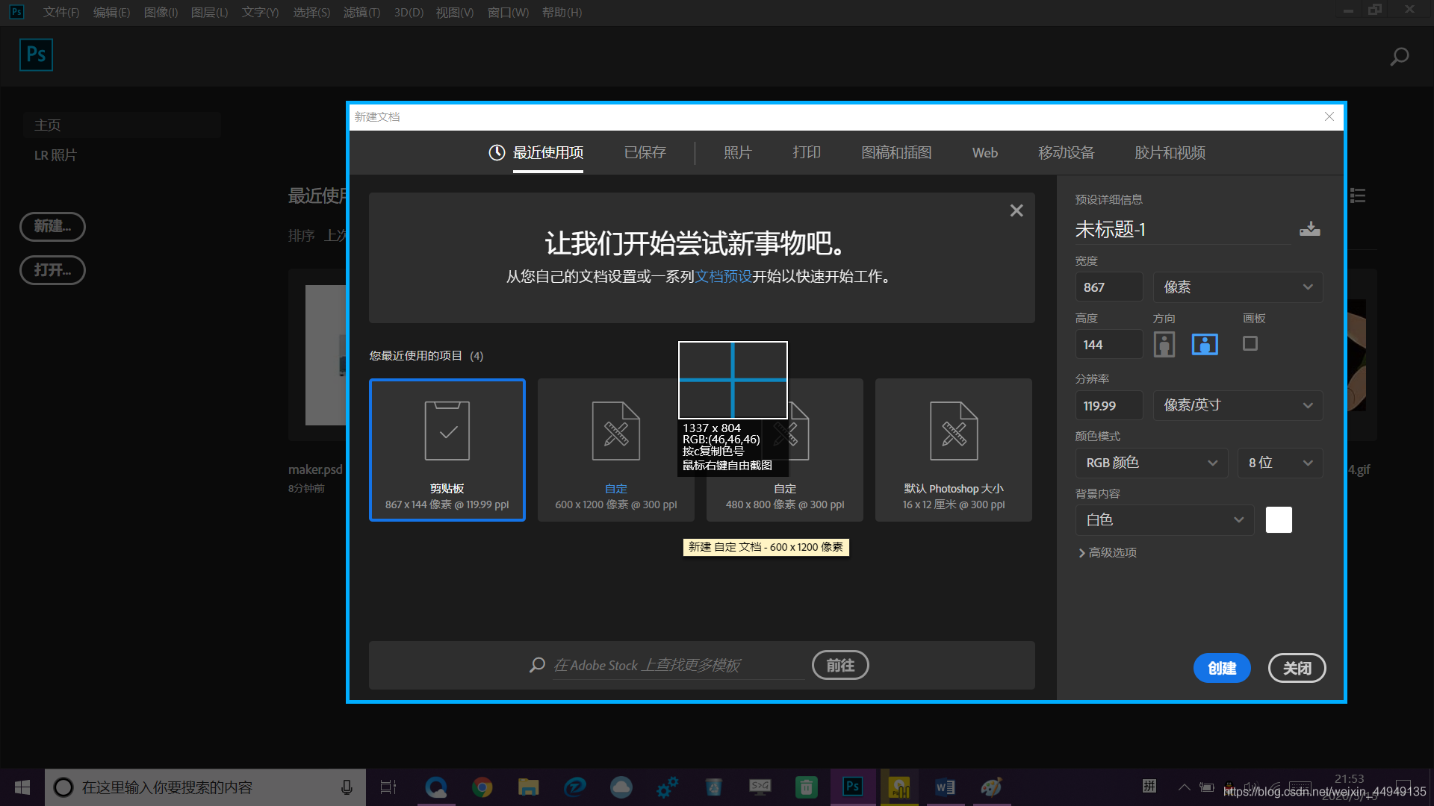
Task: Click the white background color swatch
Action: point(1279,520)
